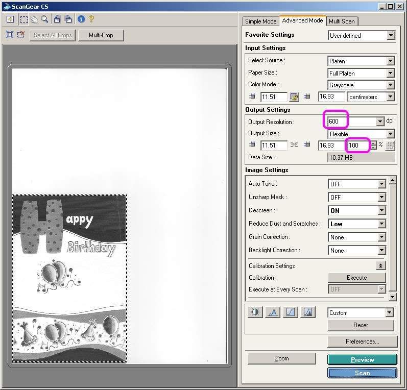Choose the magnifier Zoom tool in toolbar

[x=44, y=19]
